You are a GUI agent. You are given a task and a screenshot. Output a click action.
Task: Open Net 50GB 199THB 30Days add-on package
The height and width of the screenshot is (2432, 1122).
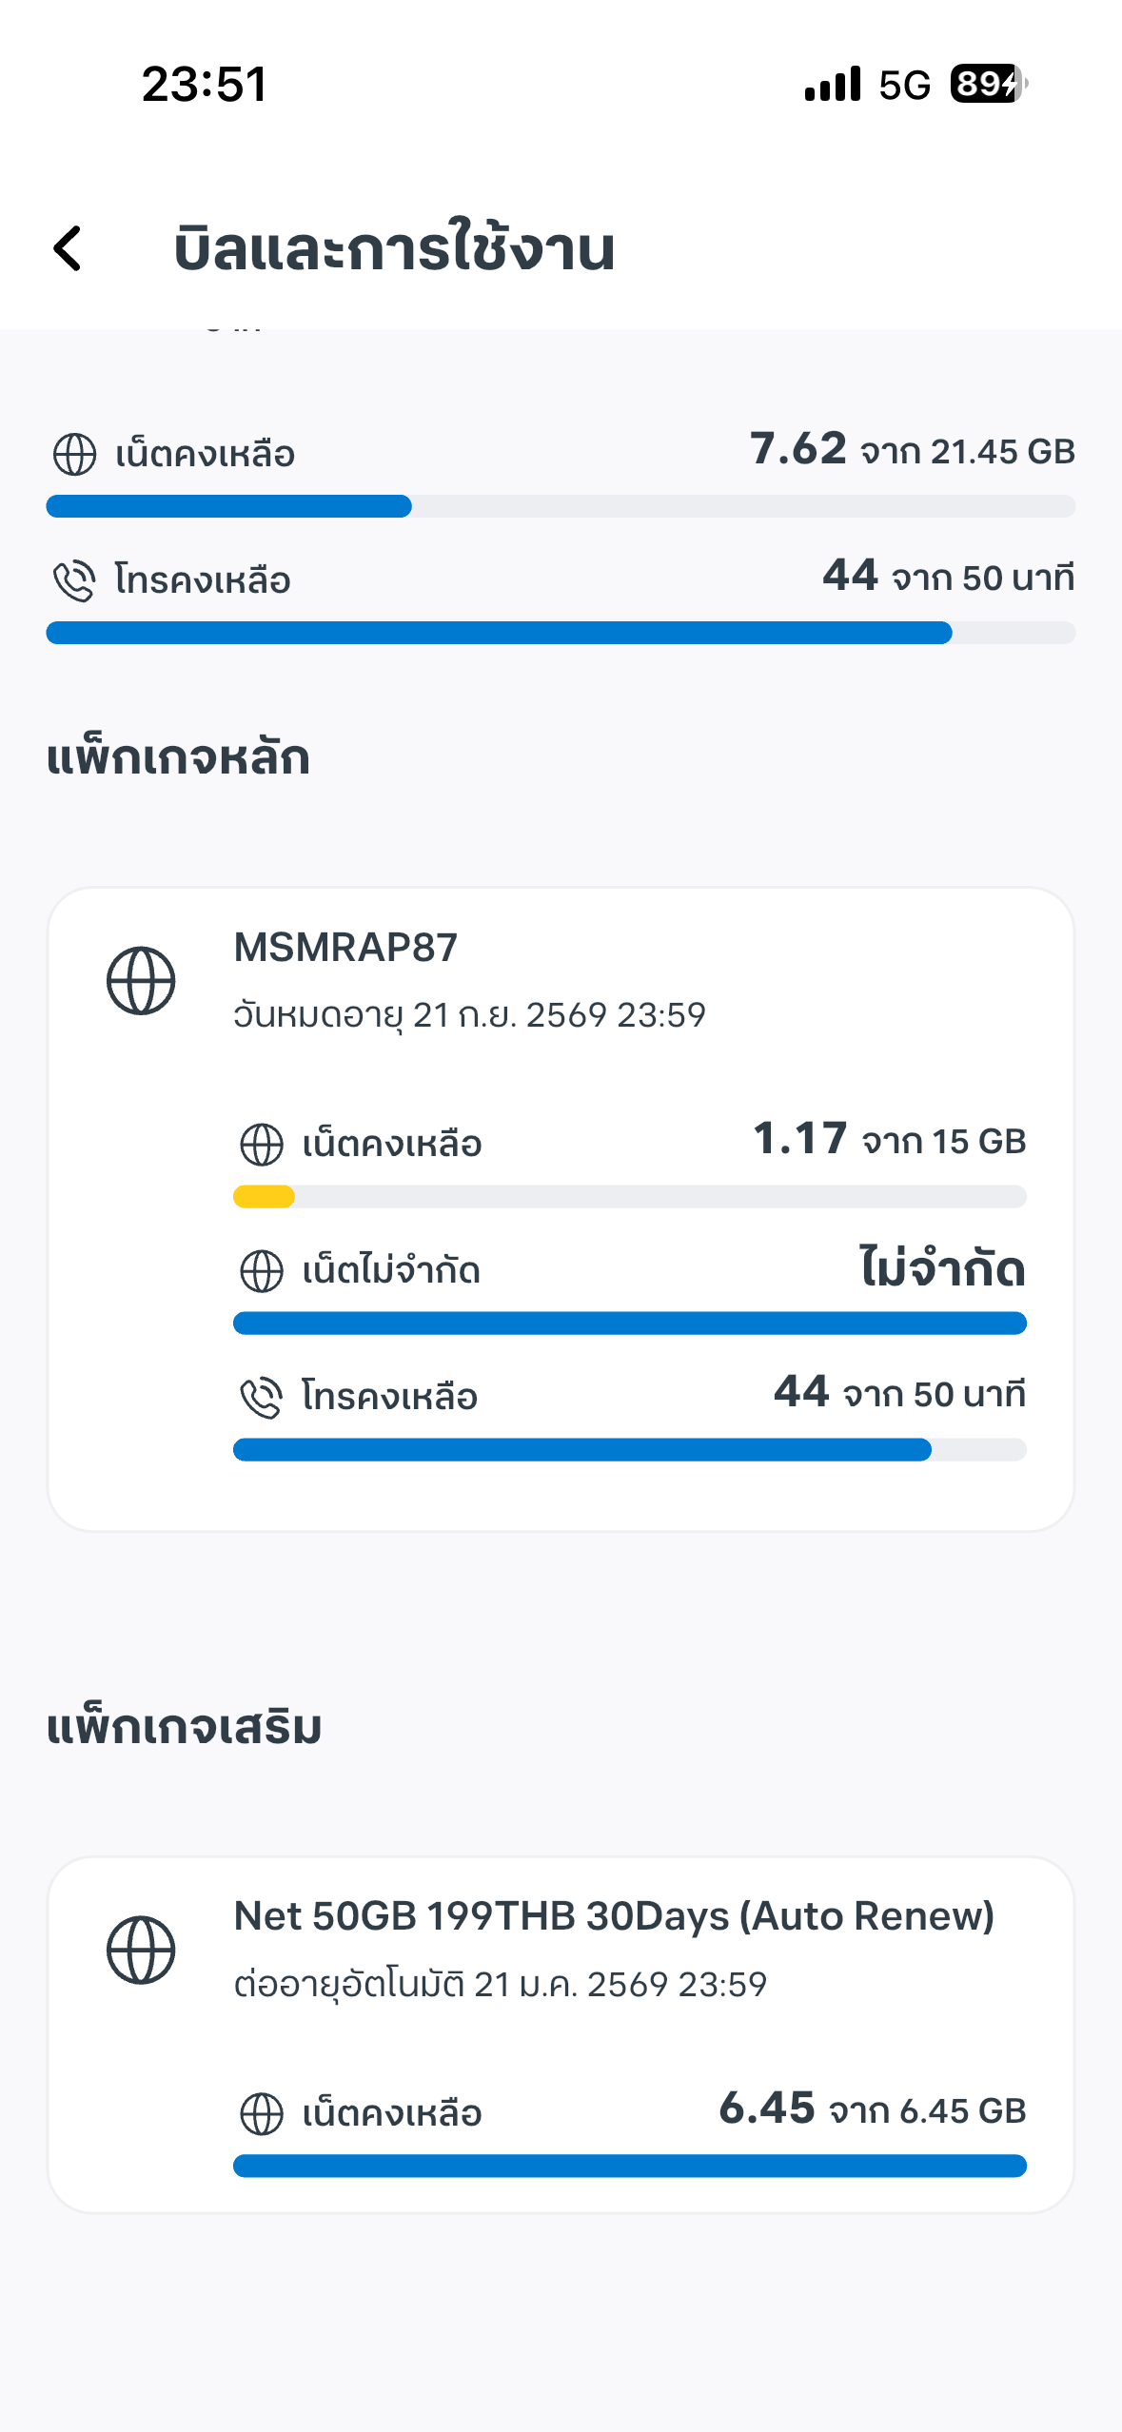614,1916
